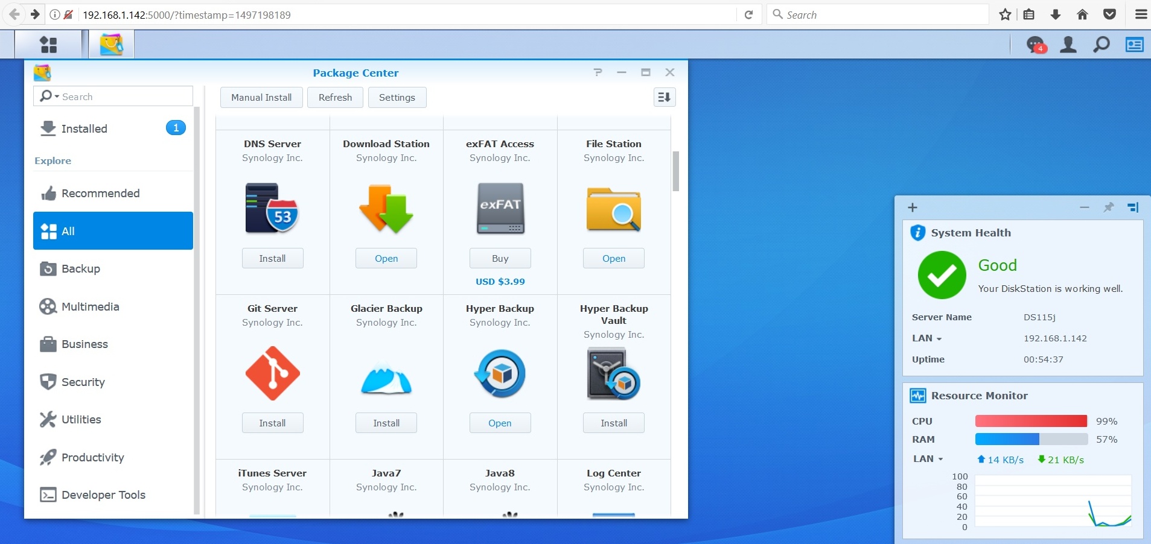Image resolution: width=1151 pixels, height=544 pixels.
Task: Open the DSM main menu grid icon
Action: (x=48, y=45)
